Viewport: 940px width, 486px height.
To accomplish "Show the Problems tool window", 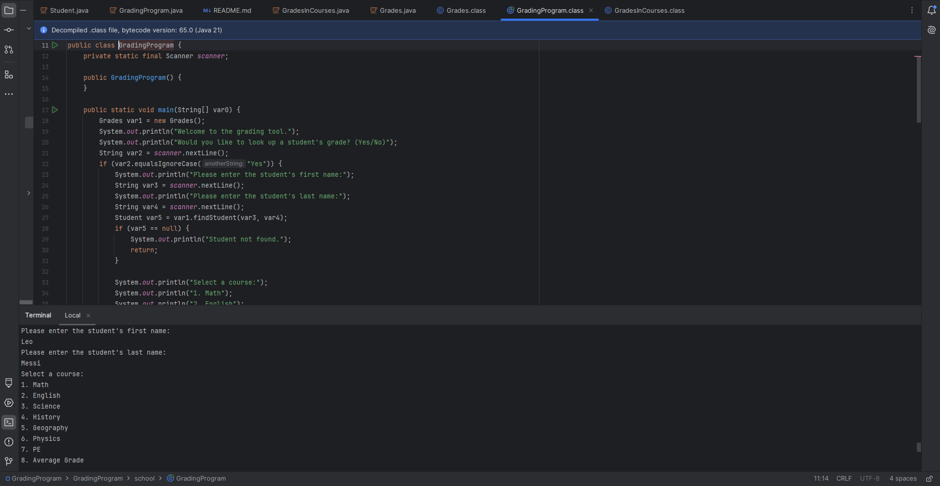I will pos(9,442).
